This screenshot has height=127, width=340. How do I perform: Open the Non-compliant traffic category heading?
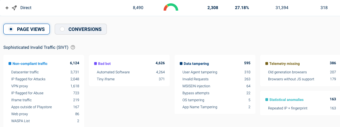click(x=30, y=64)
